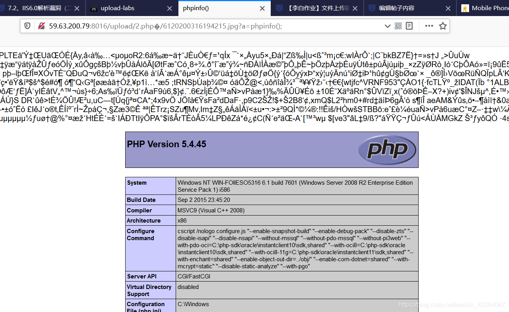Click the QR code icon in address bar

click(x=398, y=26)
